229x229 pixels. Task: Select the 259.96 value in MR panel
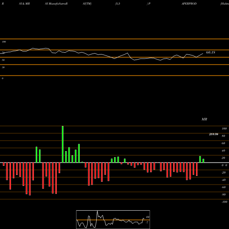(x=213, y=134)
